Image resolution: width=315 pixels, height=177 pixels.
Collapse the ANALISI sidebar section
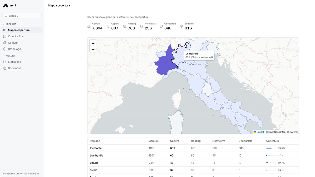point(9,56)
